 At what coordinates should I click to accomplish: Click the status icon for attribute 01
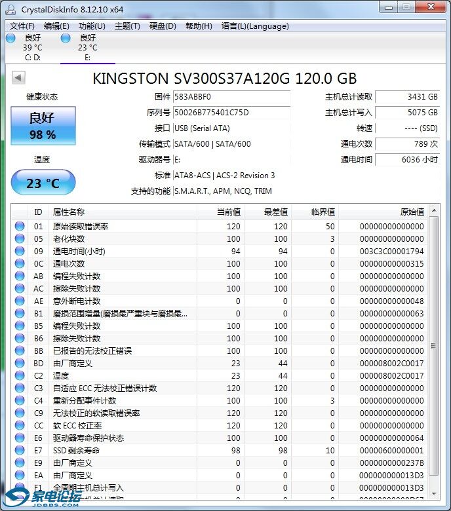[x=20, y=226]
